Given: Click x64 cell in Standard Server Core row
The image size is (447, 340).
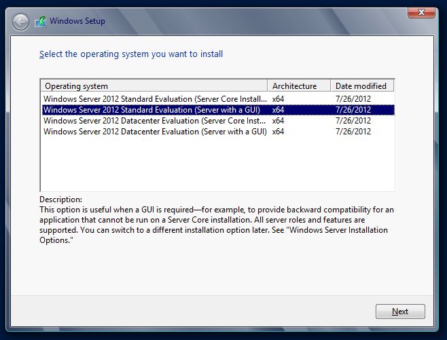Looking at the screenshot, I should click(x=278, y=99).
